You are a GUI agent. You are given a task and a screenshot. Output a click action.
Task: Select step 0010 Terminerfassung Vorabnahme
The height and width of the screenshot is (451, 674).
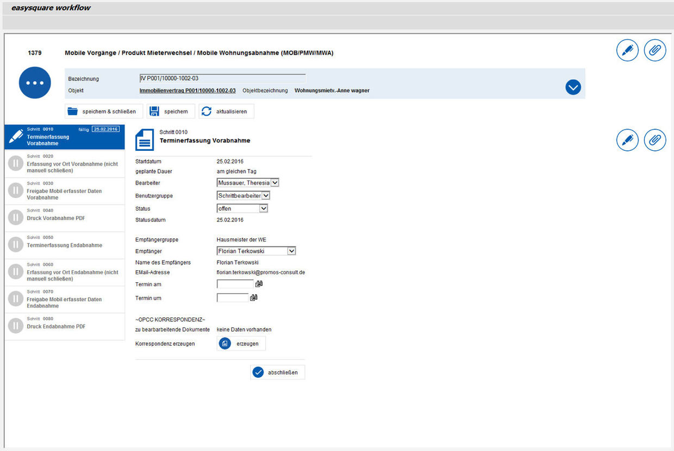point(65,137)
